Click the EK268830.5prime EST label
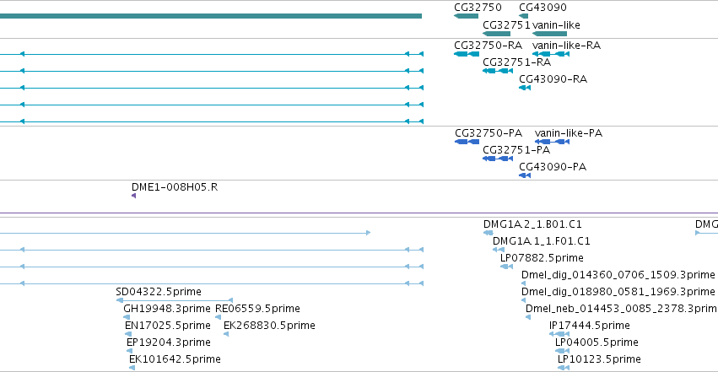 tap(269, 326)
